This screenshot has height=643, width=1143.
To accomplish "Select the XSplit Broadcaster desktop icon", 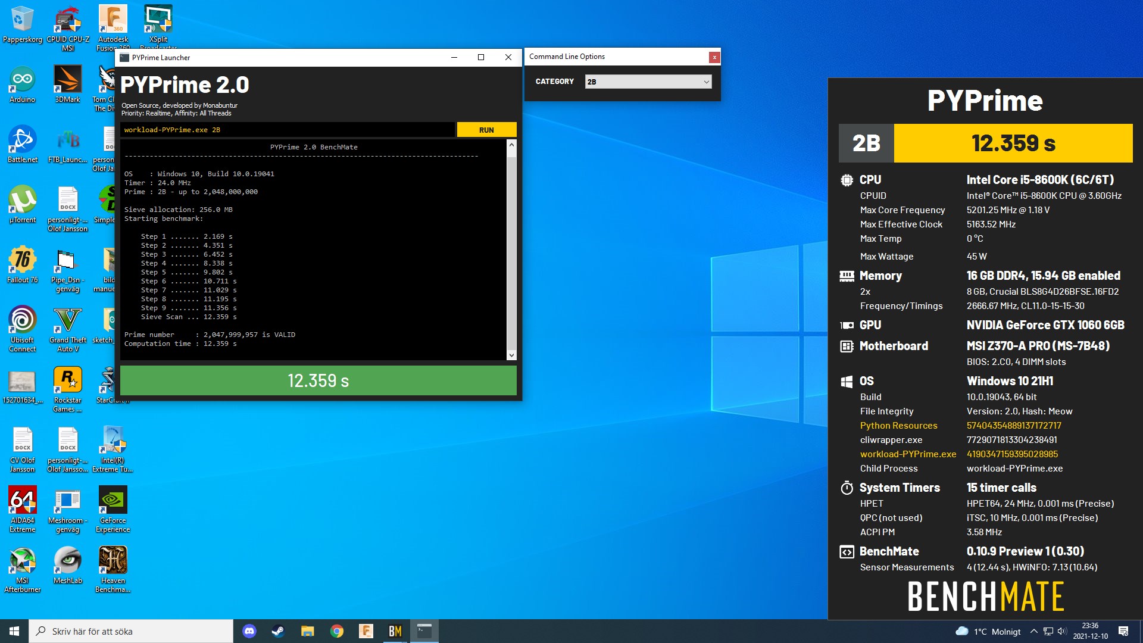I will [158, 27].
